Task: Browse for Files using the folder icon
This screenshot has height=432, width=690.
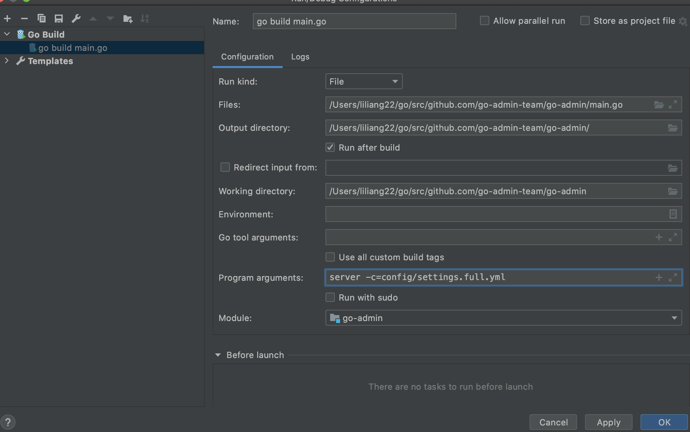Action: [659, 105]
